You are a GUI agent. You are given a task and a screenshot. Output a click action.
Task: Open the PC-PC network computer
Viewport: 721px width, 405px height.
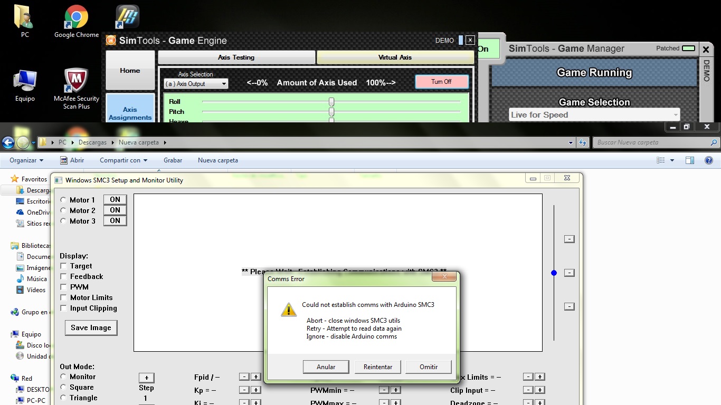[31, 400]
